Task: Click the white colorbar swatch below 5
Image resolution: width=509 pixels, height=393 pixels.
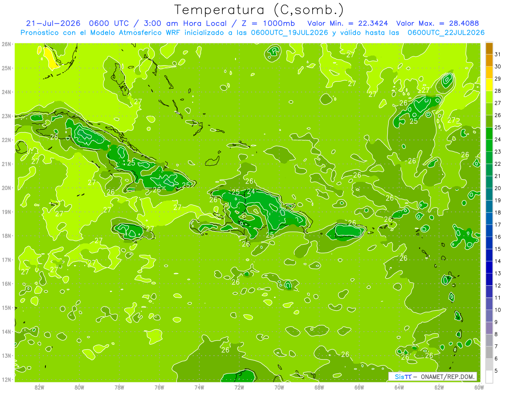Action: tap(489, 376)
